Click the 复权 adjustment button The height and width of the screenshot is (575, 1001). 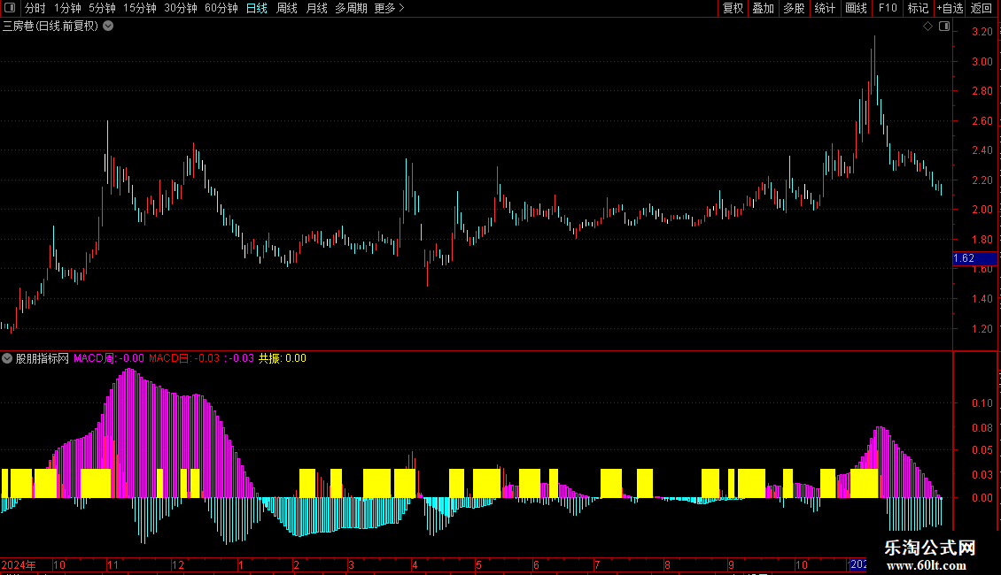(x=733, y=8)
